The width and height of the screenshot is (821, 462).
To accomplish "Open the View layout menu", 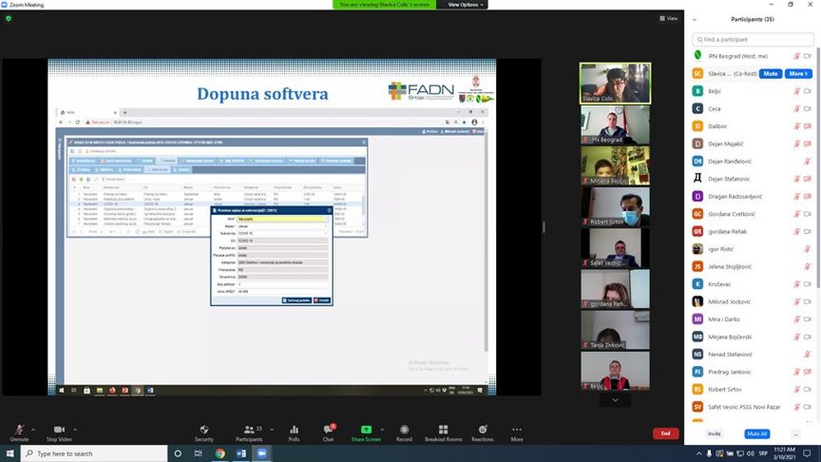I will tap(668, 18).
